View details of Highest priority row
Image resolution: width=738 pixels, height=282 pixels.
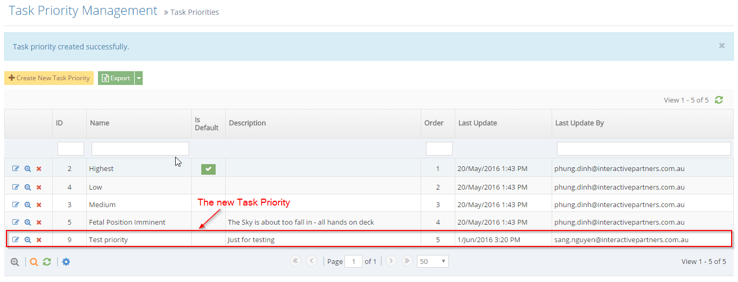point(28,168)
